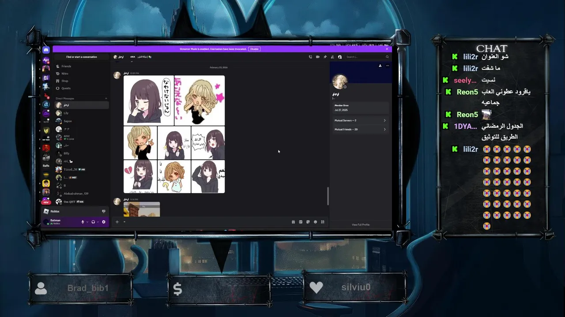Open the blonde girl with stars image
Image resolution: width=565 pixels, height=317 pixels.
[200, 100]
